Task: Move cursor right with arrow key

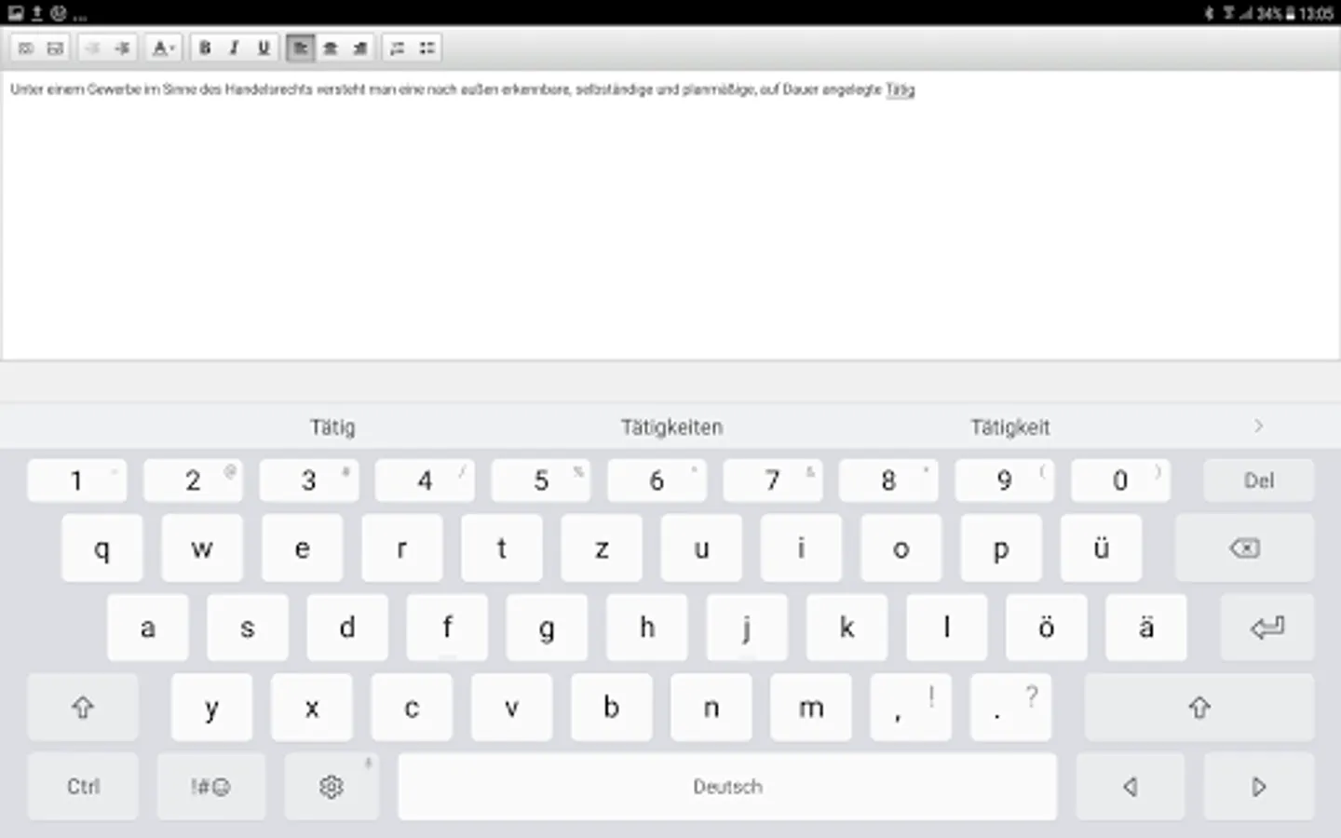Action: 1259,787
